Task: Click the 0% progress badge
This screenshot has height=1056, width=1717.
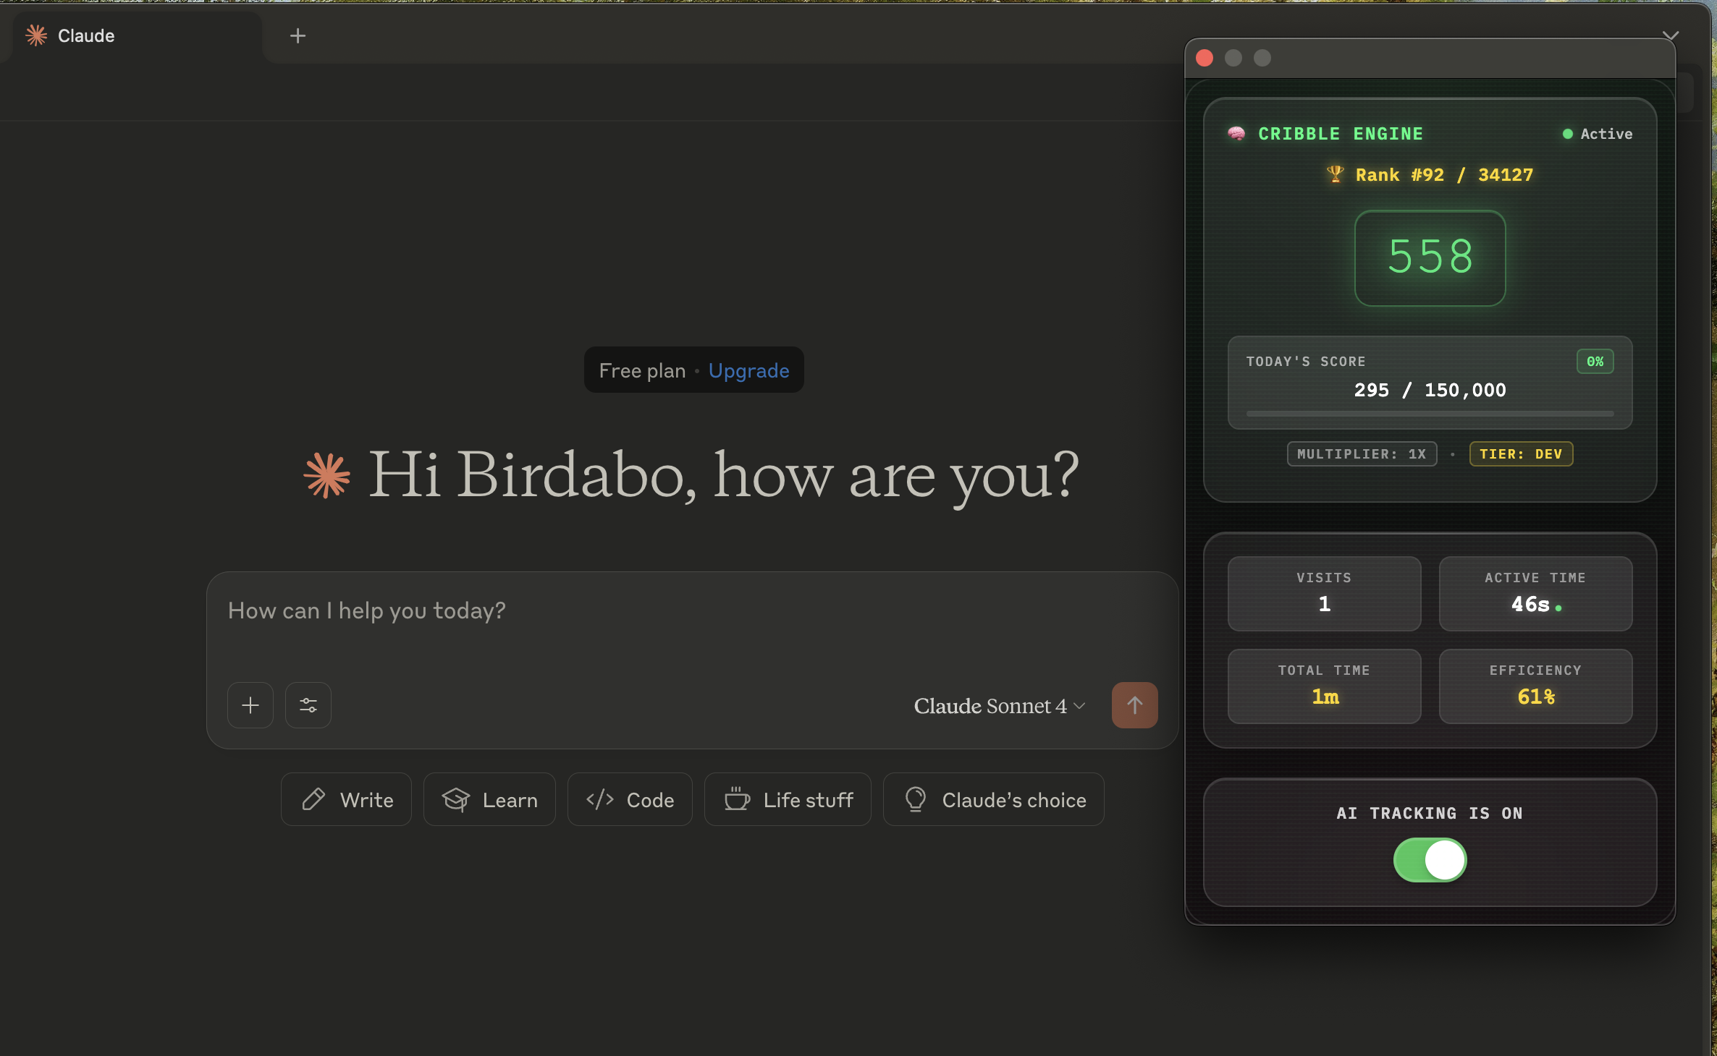Action: pos(1595,361)
